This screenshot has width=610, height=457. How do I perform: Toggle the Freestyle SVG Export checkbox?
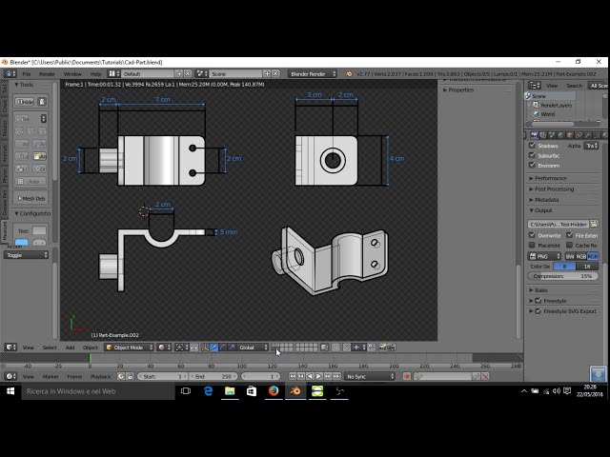click(539, 311)
